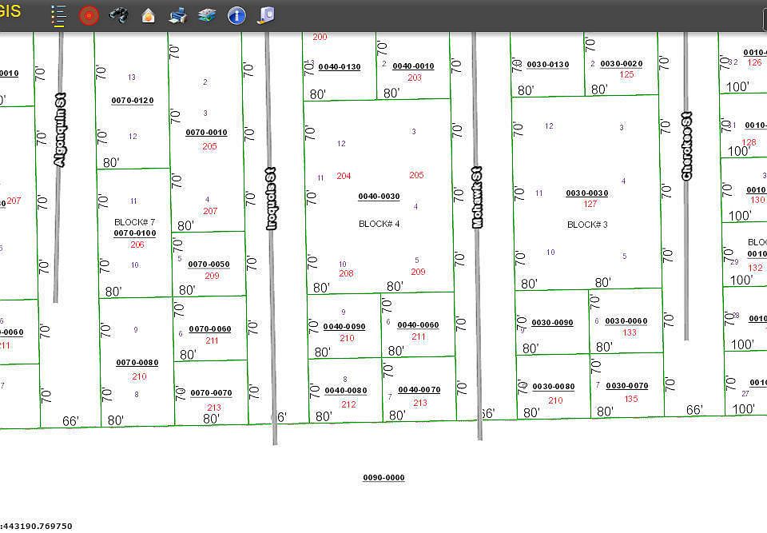The image size is (767, 533).
Task: Click parcel ID 0070-0060
Action: (210, 329)
